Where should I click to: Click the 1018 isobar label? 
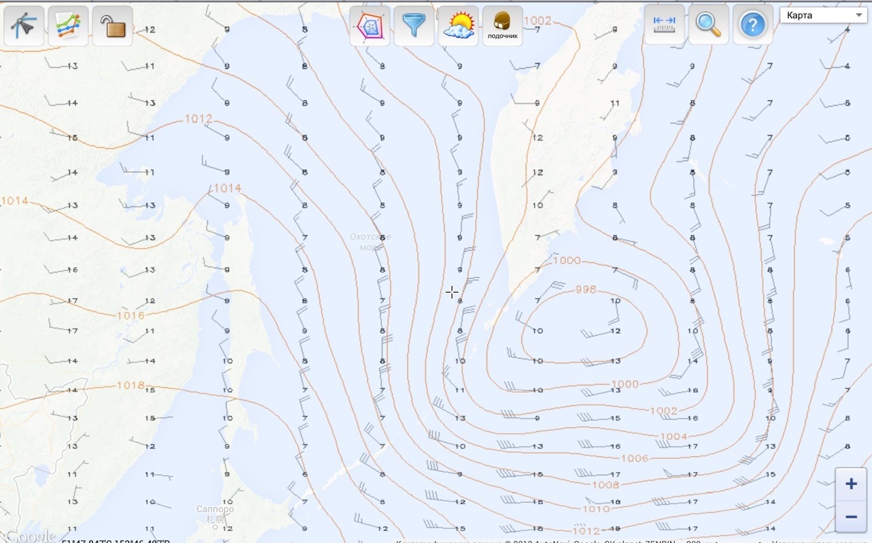pos(131,385)
